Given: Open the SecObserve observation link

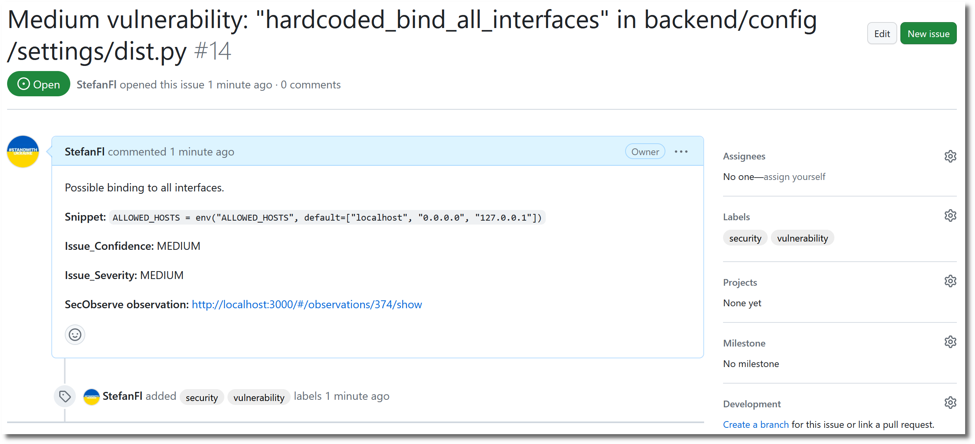Looking at the screenshot, I should point(306,304).
